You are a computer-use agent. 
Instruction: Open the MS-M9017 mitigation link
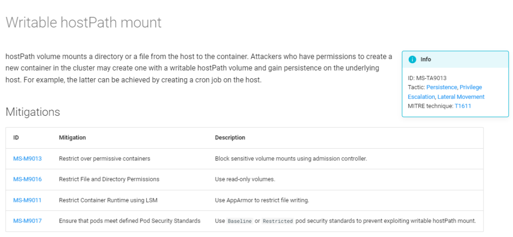point(27,221)
